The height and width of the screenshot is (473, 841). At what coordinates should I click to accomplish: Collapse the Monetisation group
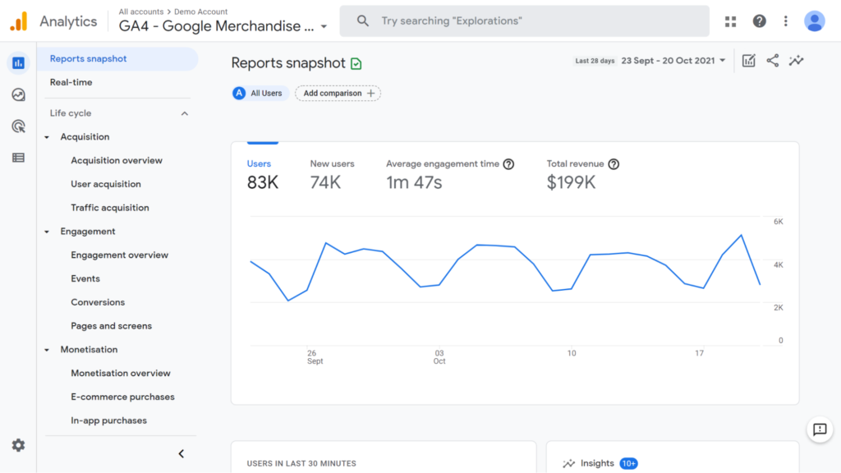[47, 350]
